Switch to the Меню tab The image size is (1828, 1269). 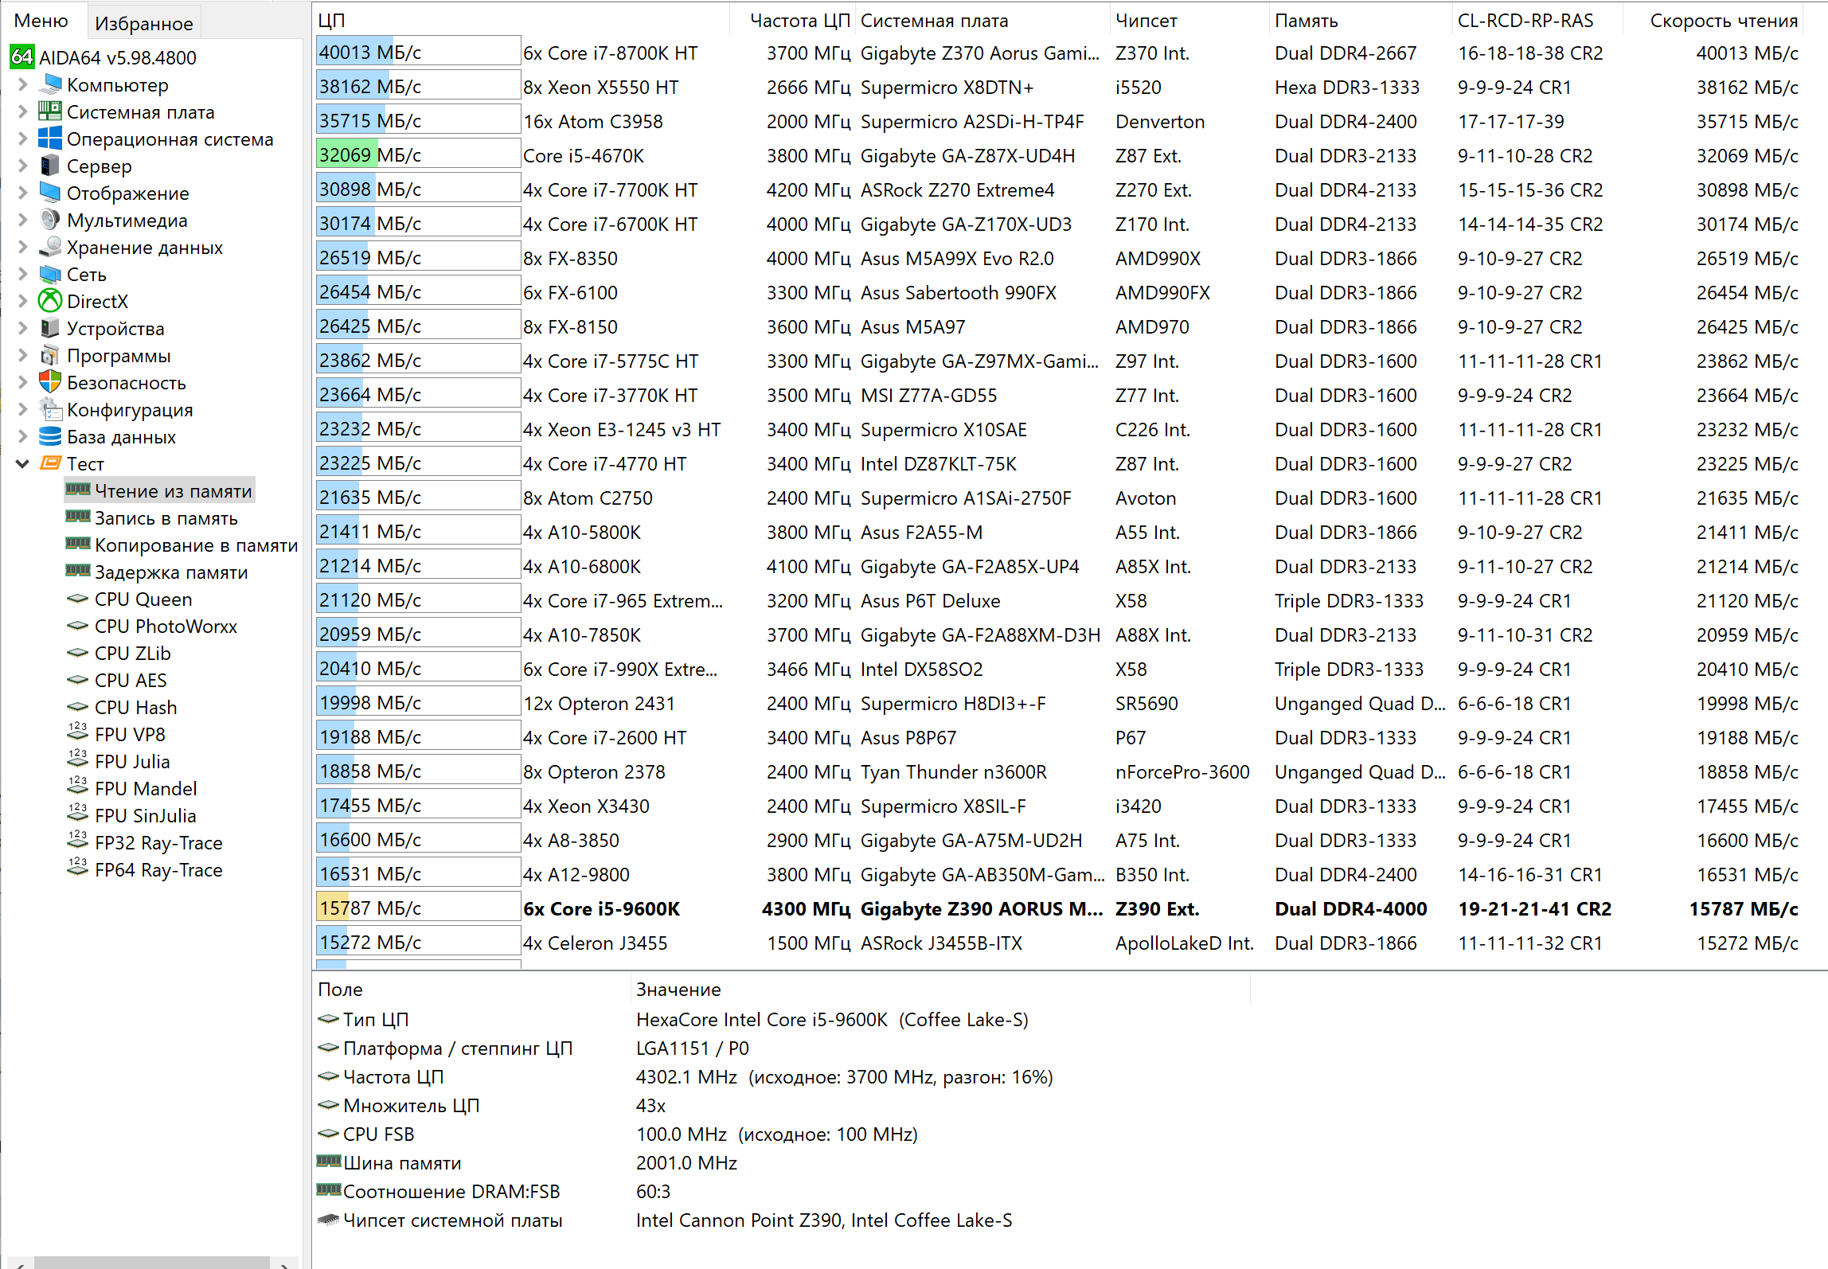pos(41,21)
